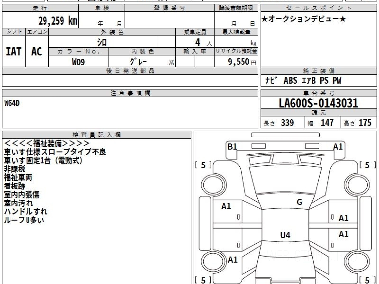Select the W64D note text
This screenshot has width=379, height=284.
point(12,103)
